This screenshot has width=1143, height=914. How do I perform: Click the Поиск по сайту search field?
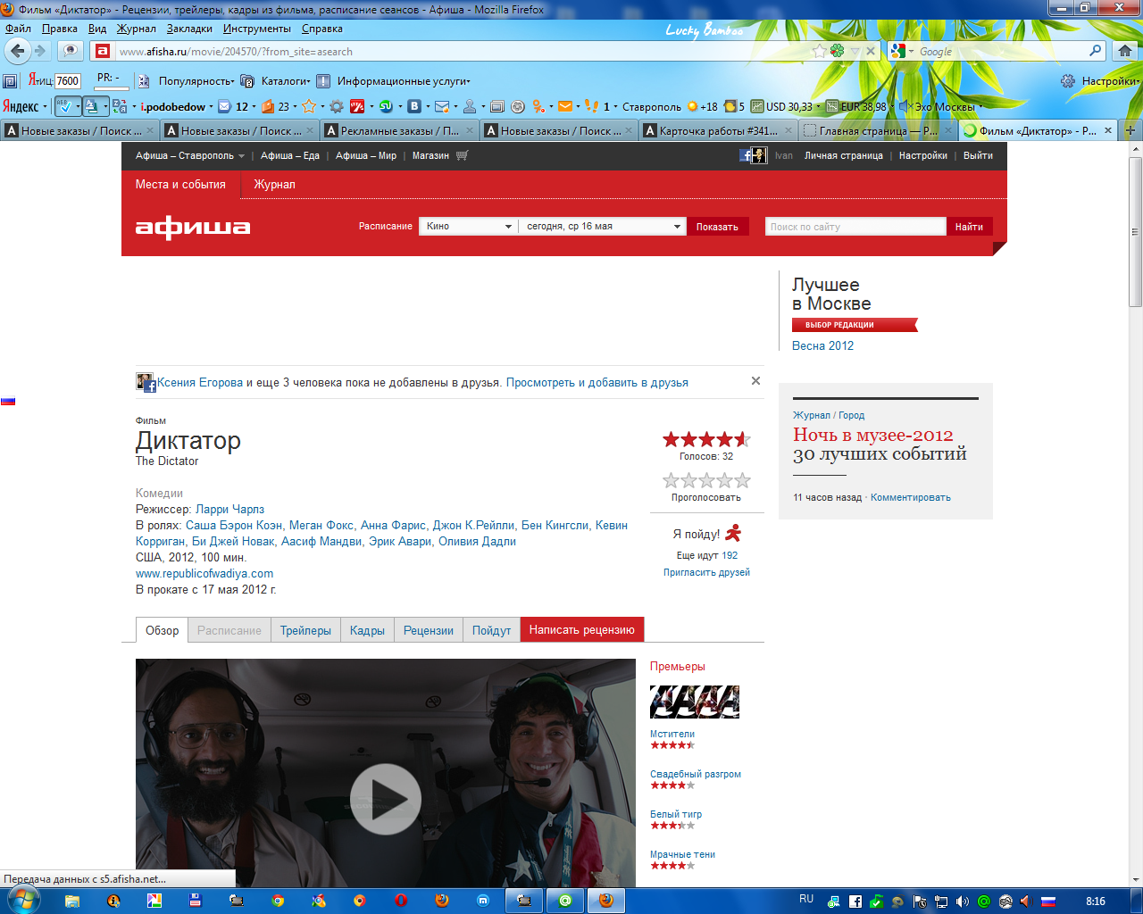tap(855, 227)
